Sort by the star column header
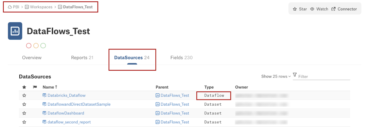The width and height of the screenshot is (367, 127). tap(24, 87)
